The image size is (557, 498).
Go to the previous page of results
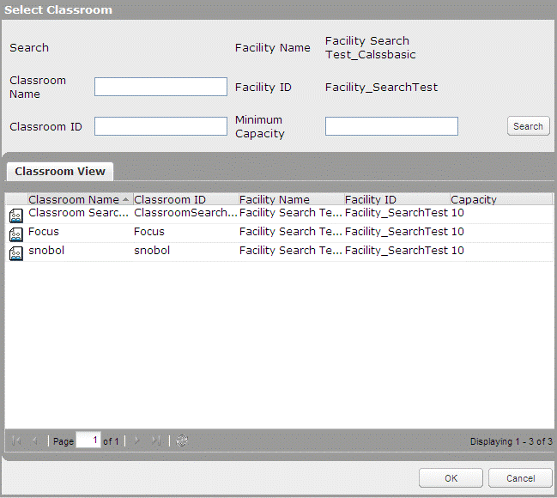34,440
